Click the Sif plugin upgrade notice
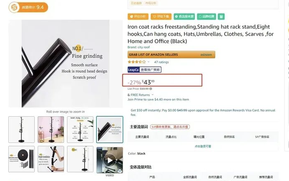Viewport: 289px width, 181px height. pos(170,127)
